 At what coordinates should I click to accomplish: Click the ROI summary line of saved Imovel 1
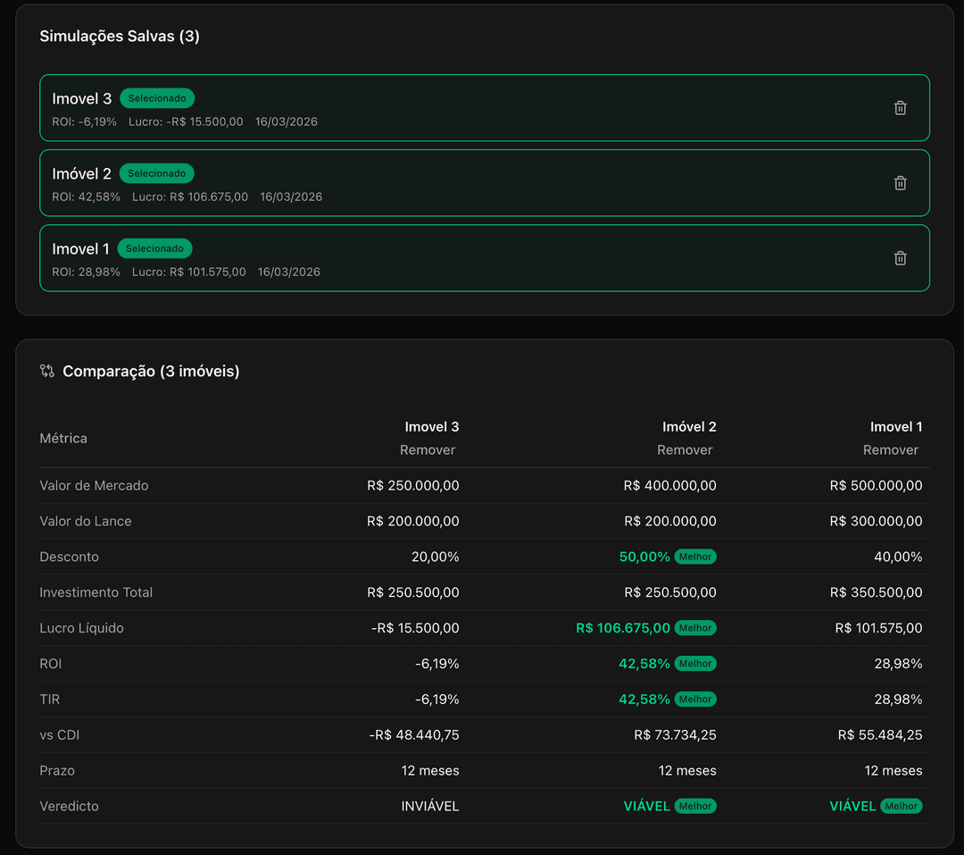86,272
